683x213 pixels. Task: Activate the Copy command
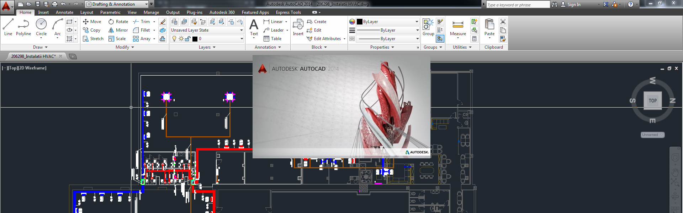92,30
